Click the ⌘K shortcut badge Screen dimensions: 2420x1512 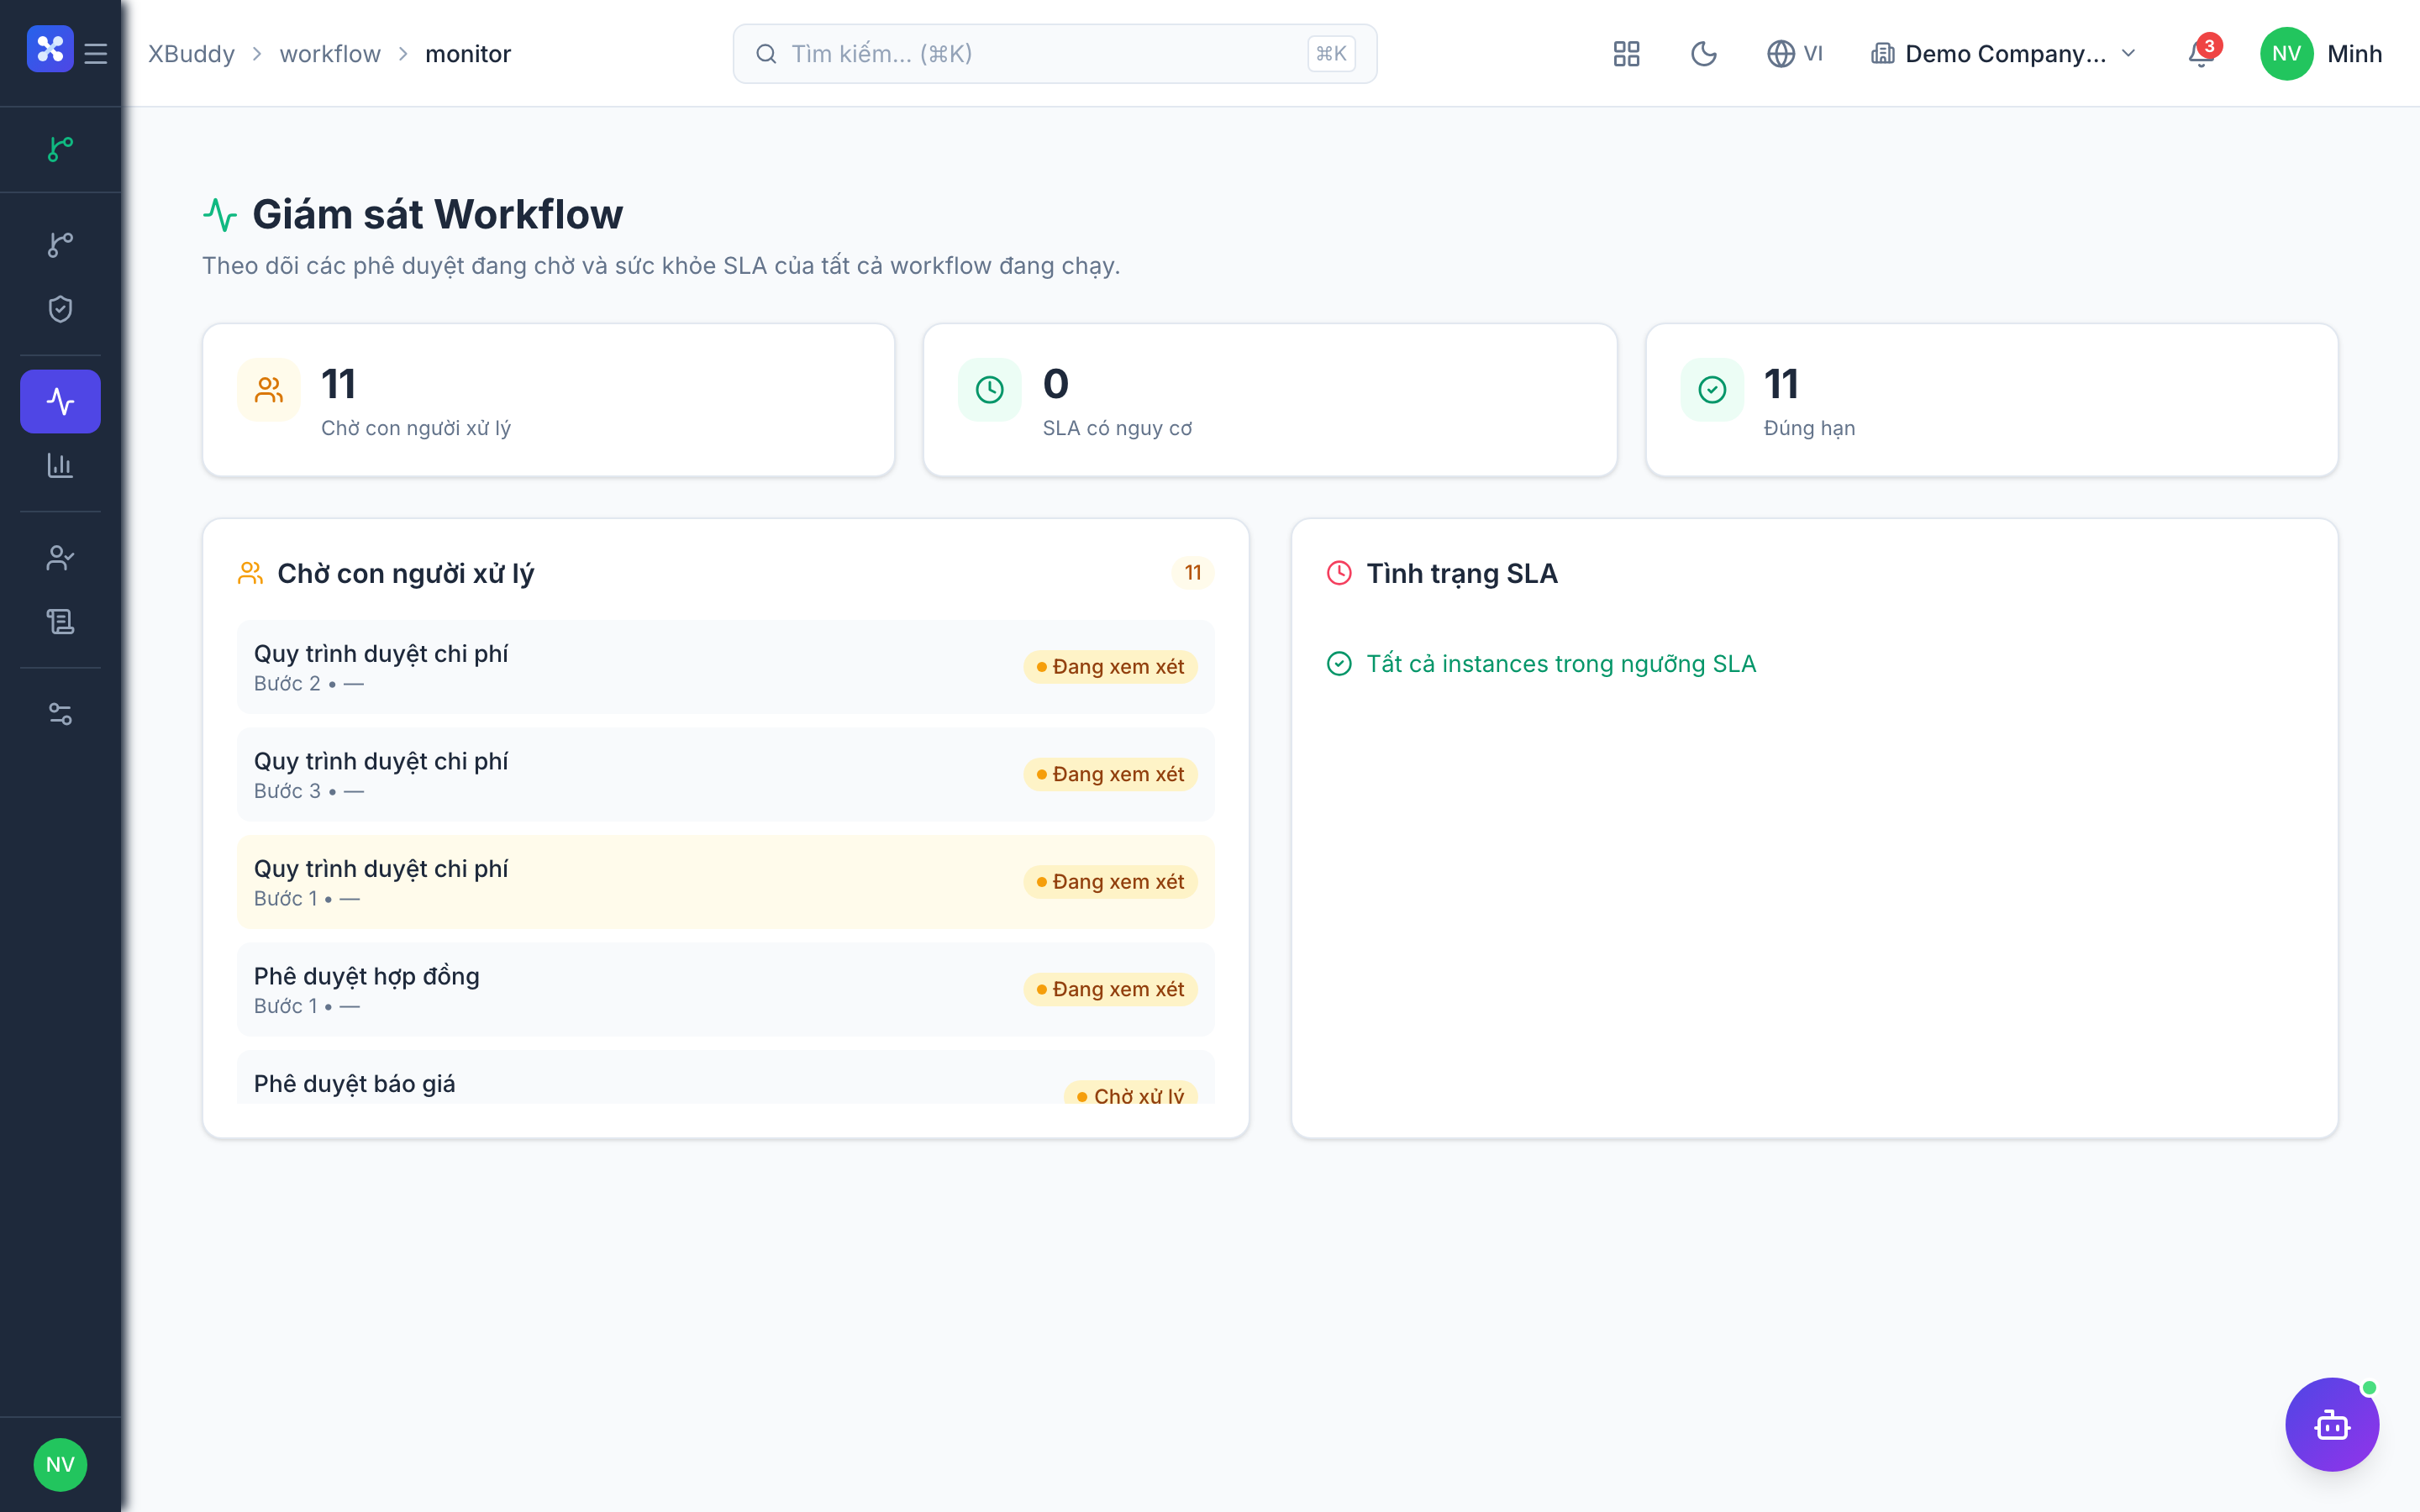coord(1331,54)
